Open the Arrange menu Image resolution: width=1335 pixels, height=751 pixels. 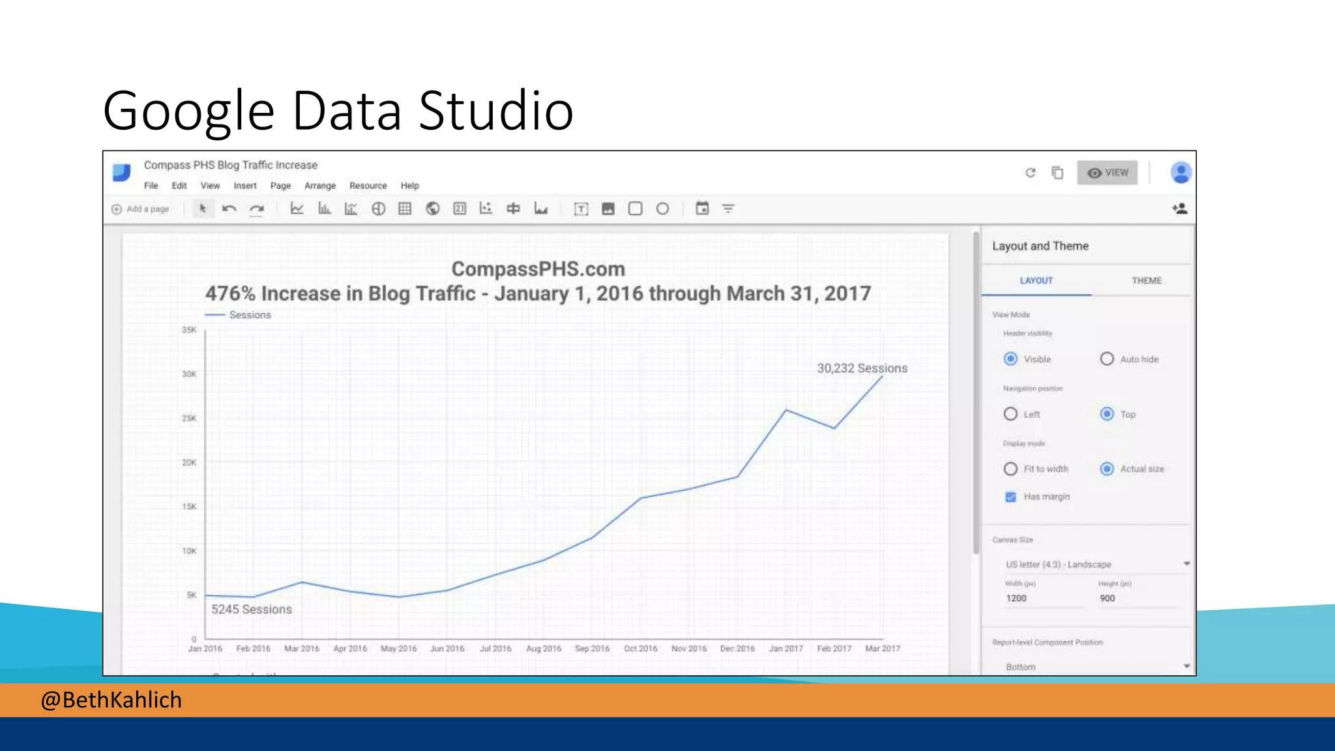[320, 186]
